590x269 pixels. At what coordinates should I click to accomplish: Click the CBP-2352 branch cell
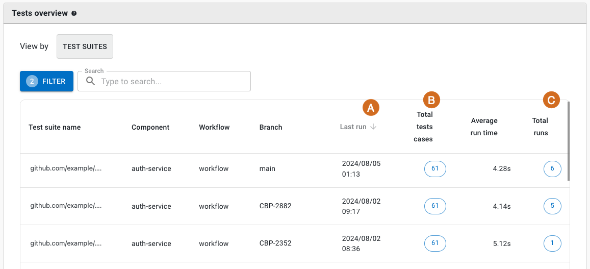275,244
